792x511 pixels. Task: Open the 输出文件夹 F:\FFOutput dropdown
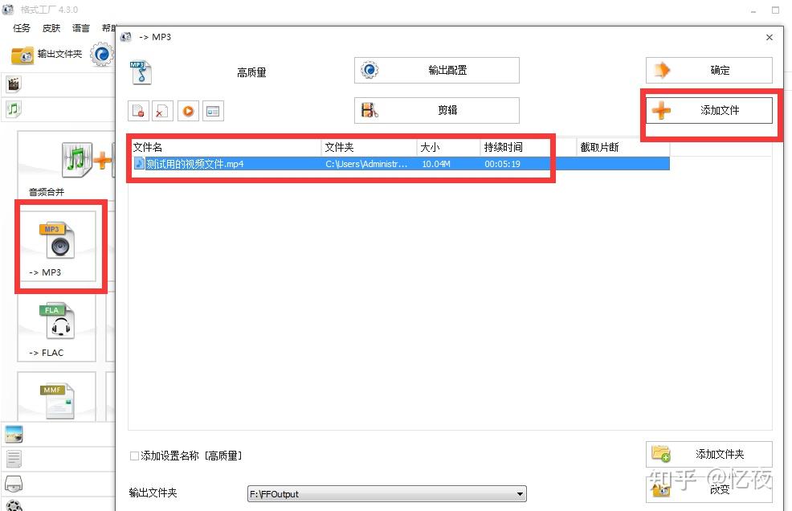point(387,494)
